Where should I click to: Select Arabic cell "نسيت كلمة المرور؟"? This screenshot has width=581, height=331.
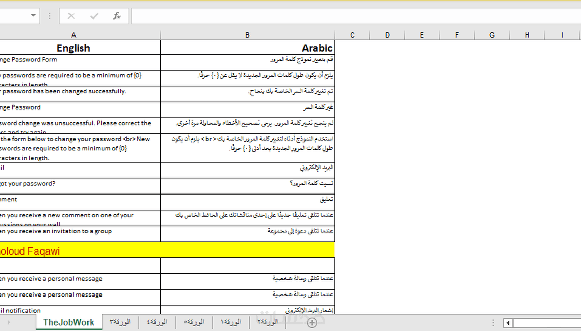pos(247,186)
